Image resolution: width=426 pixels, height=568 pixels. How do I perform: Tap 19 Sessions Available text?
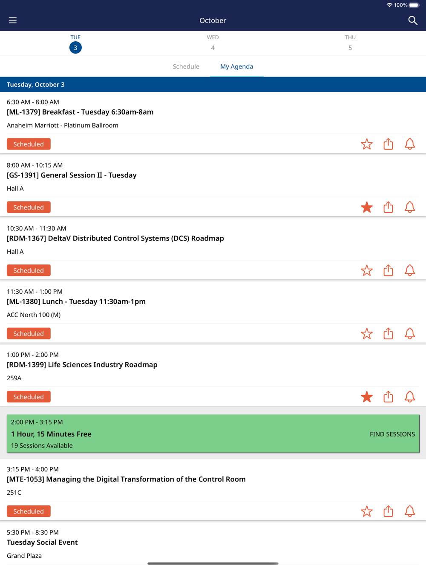(42, 445)
